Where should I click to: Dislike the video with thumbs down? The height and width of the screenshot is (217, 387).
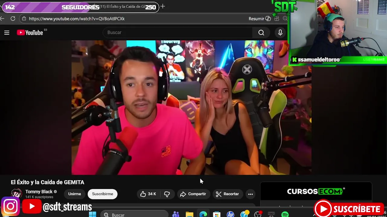pos(167,194)
